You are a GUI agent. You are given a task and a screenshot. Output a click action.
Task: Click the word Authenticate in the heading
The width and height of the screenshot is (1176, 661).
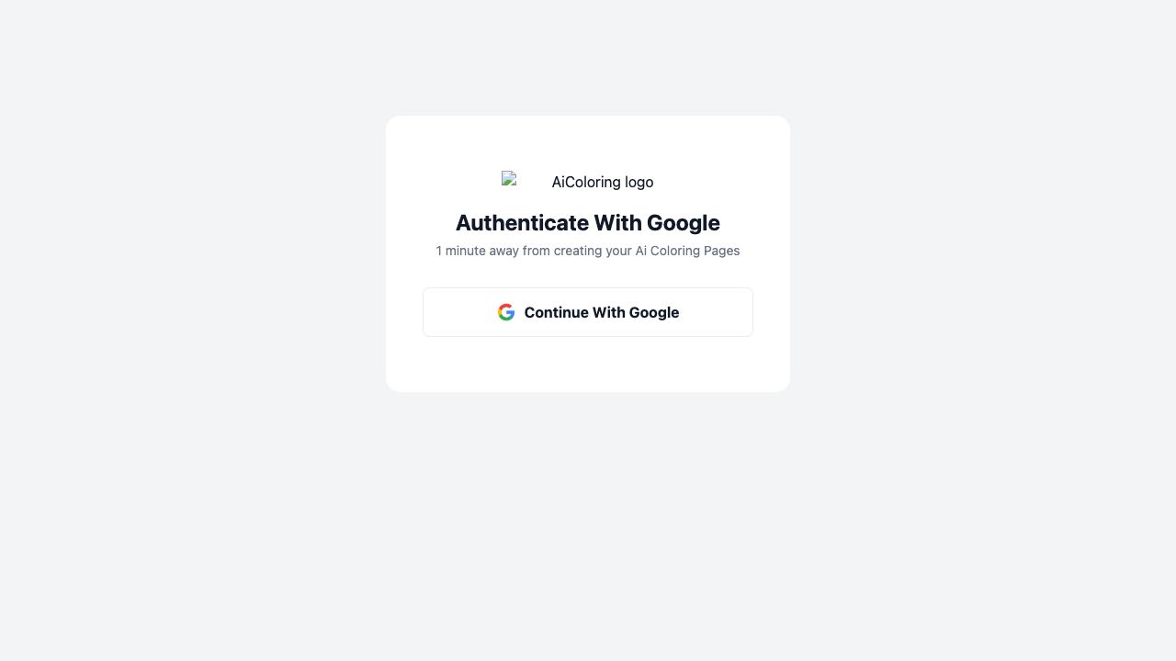point(522,223)
